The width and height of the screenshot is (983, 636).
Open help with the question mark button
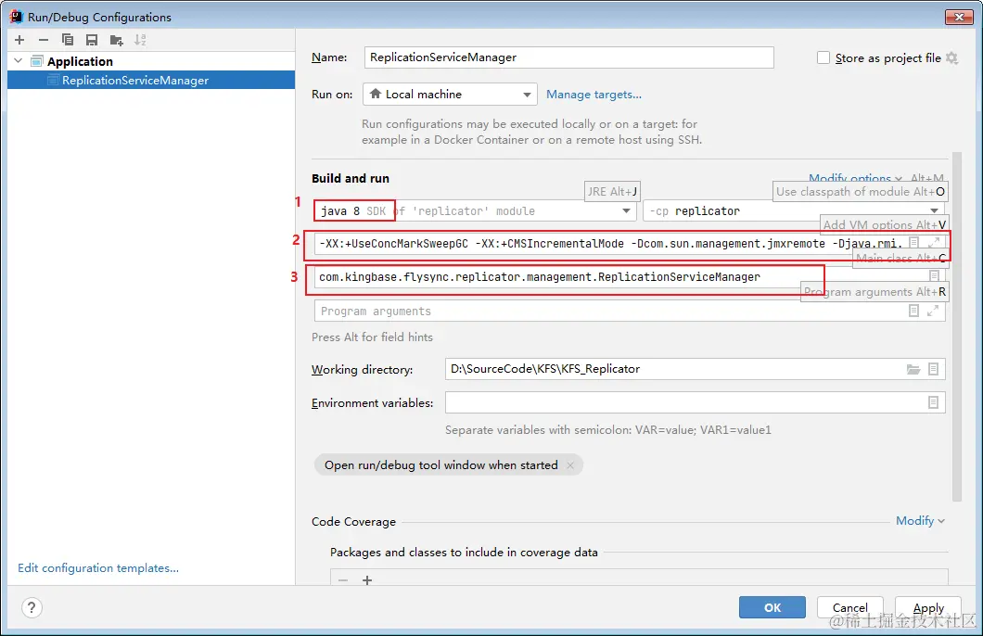click(32, 607)
